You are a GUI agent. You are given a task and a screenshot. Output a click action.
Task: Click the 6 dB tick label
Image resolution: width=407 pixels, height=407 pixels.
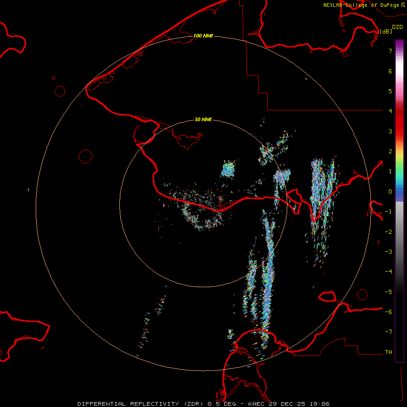click(x=390, y=71)
